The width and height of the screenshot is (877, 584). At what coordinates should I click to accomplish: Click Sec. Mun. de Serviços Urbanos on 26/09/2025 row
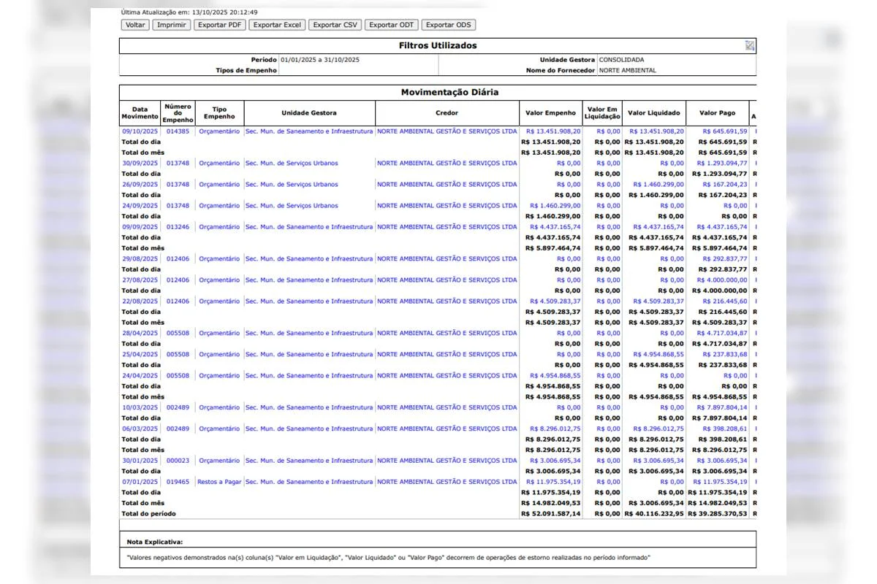pyautogui.click(x=292, y=185)
